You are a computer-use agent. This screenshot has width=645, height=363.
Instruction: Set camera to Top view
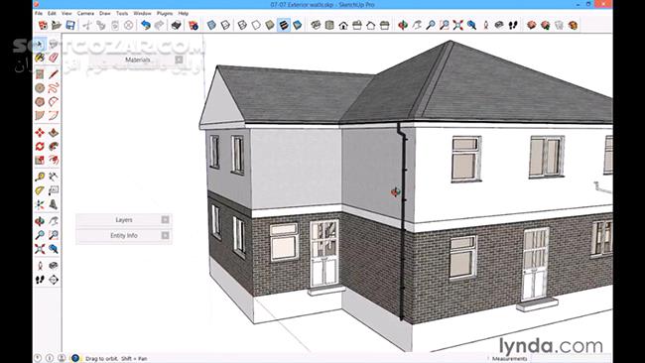tap(329, 25)
